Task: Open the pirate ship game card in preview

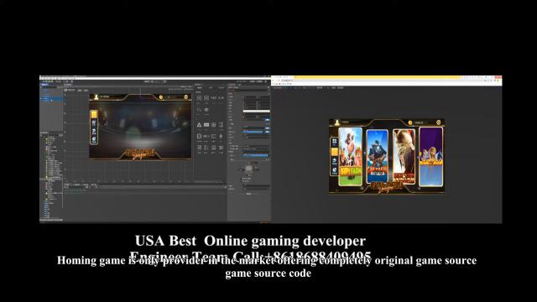Action: point(377,156)
